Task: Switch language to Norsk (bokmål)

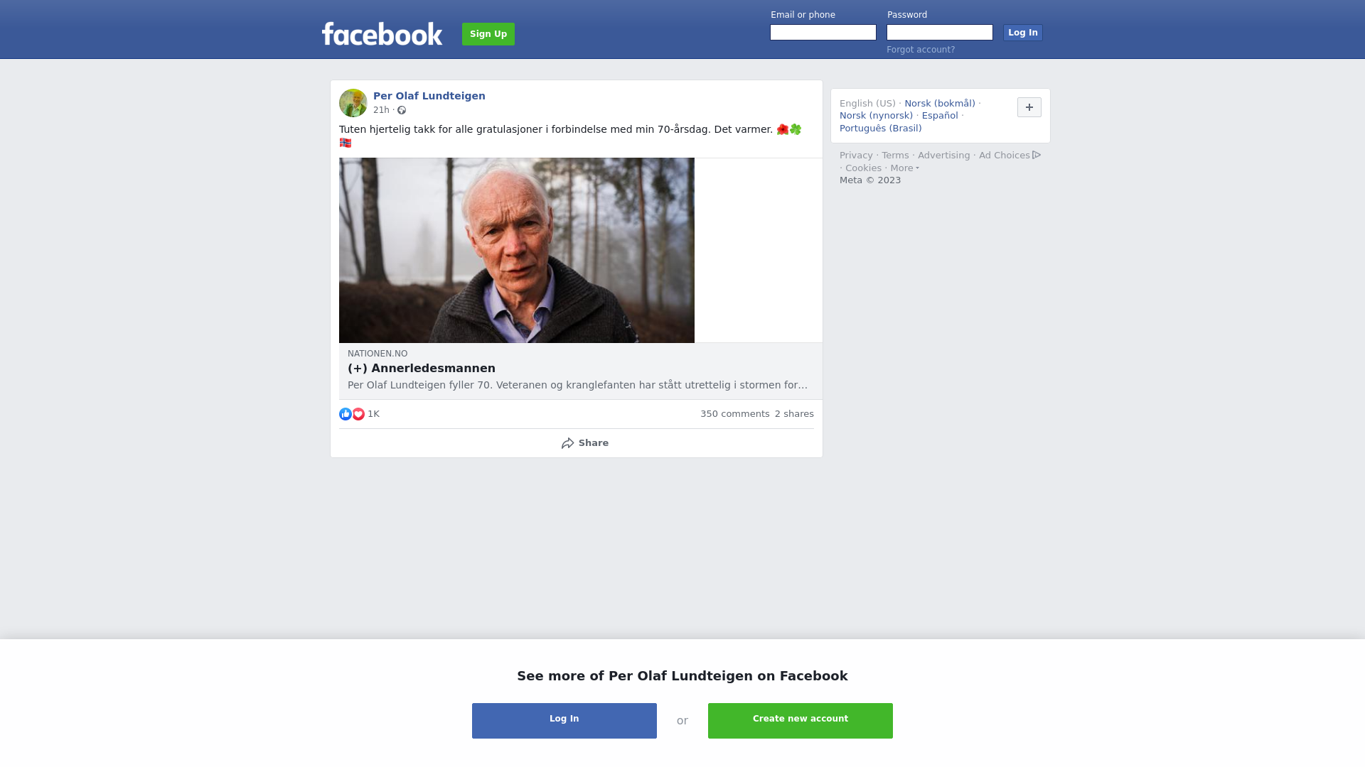Action: tap(940, 104)
